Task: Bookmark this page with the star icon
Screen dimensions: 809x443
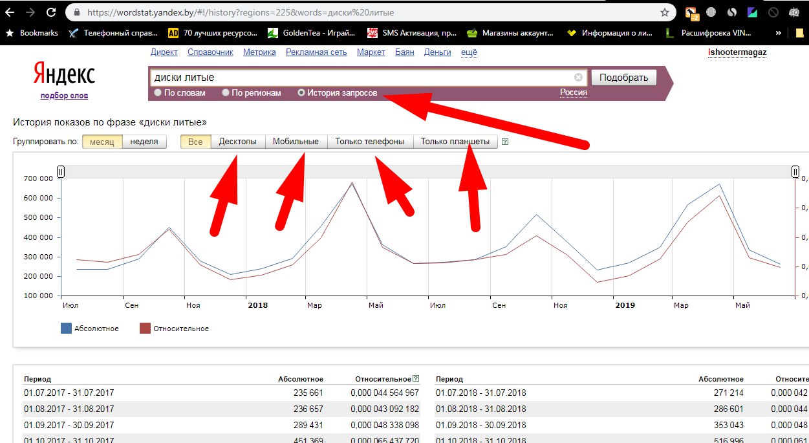Action: 664,12
